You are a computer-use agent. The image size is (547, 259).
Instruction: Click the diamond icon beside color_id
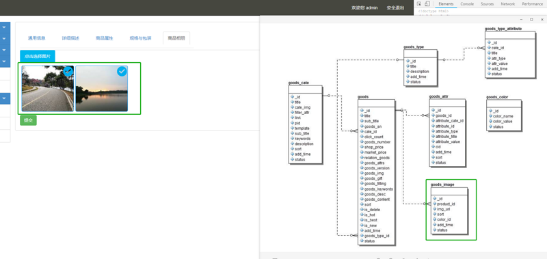tap(435, 219)
